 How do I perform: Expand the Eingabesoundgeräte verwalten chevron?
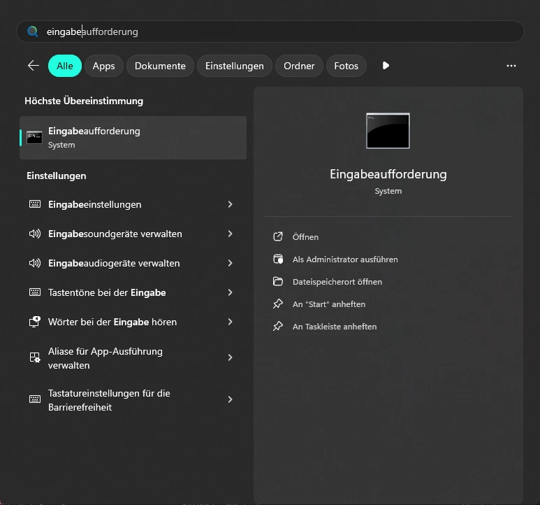click(230, 234)
